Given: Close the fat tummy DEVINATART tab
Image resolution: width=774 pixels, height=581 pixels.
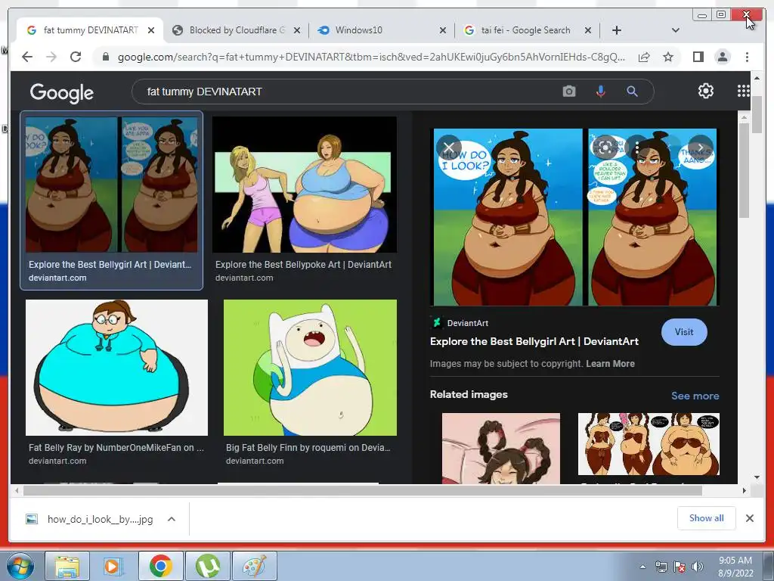Looking at the screenshot, I should tap(151, 30).
